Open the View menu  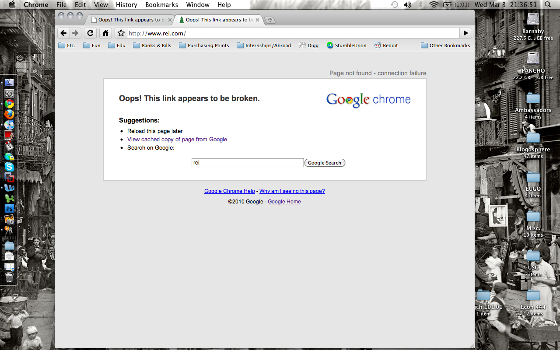(x=101, y=5)
